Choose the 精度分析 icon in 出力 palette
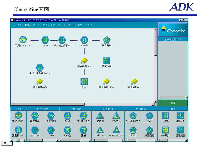This screenshot has width=197, height=147. (180, 116)
